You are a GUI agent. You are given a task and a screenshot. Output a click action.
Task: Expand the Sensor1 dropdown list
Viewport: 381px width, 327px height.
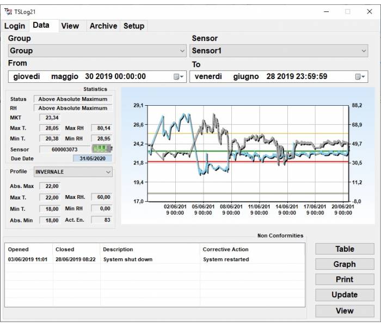[279, 51]
